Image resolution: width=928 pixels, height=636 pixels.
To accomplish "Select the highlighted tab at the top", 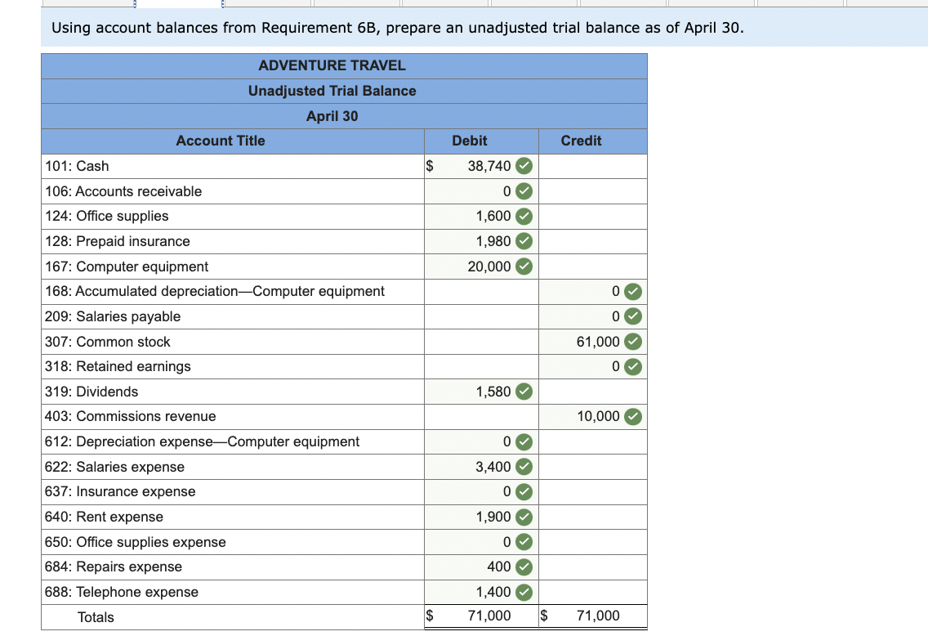I will point(178,2).
